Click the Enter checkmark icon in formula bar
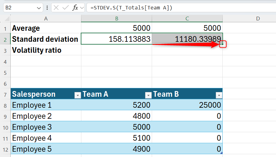Viewport: 276px width, 157px height. (x=66, y=8)
